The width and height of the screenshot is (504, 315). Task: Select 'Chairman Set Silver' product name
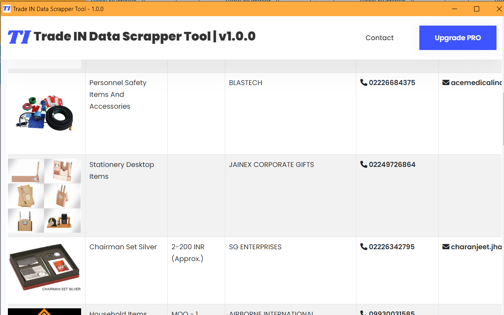click(x=123, y=247)
